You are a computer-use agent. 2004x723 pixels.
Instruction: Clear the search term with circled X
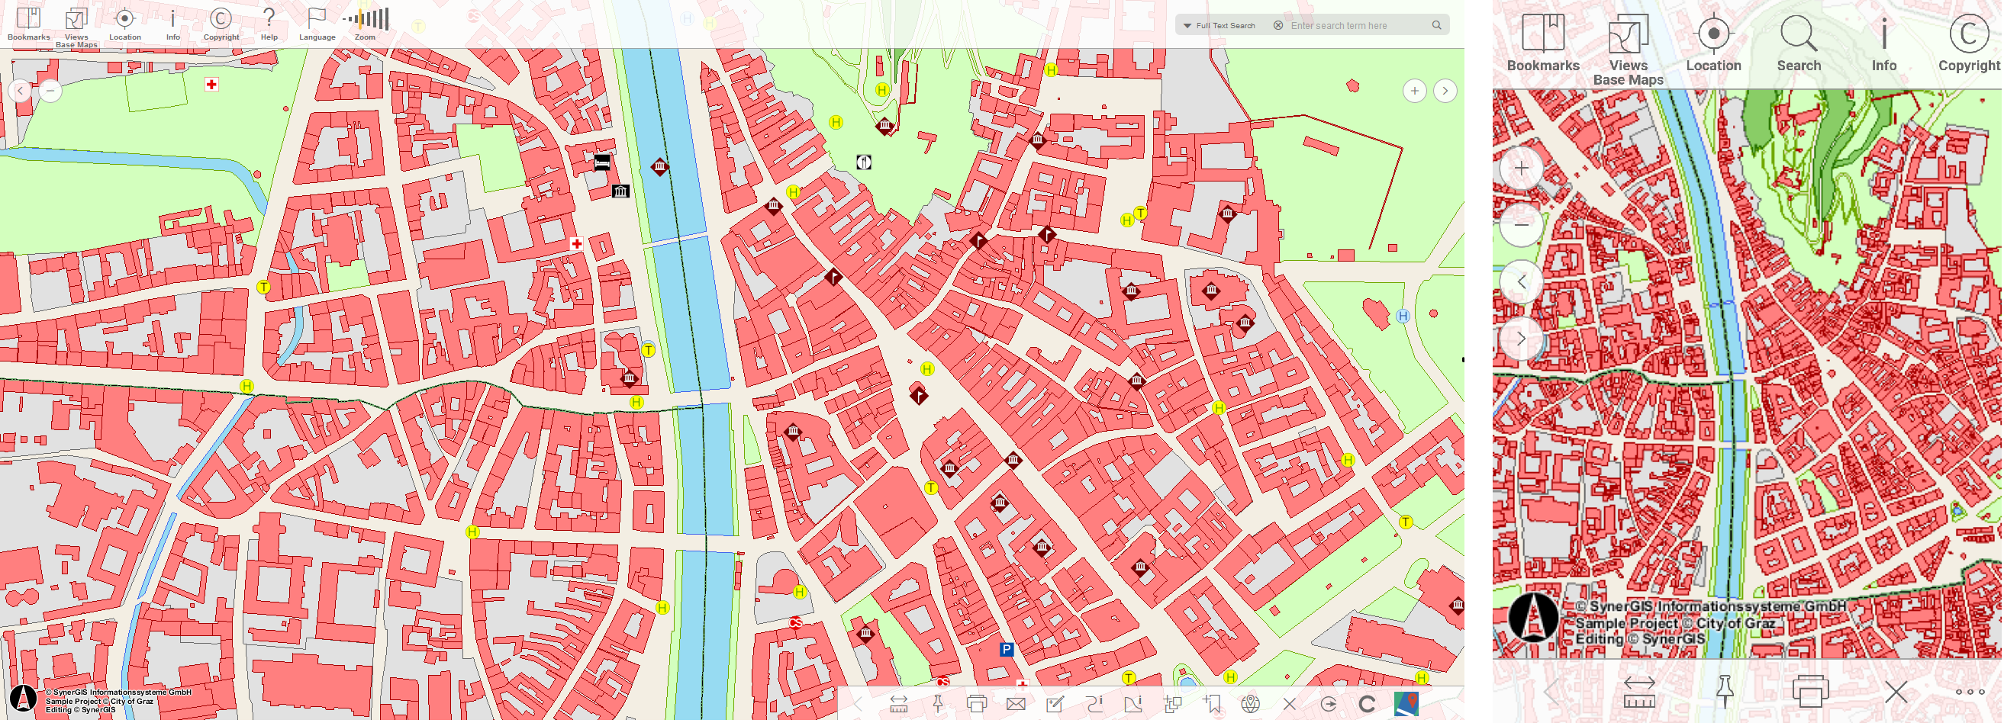click(x=1278, y=26)
